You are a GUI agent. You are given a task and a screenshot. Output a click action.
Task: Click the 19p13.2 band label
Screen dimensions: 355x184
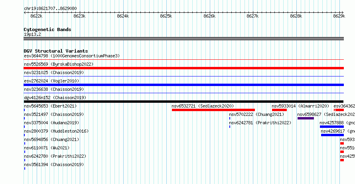(x=32, y=34)
